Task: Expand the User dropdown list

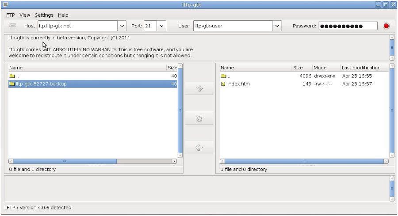Action: pos(277,26)
